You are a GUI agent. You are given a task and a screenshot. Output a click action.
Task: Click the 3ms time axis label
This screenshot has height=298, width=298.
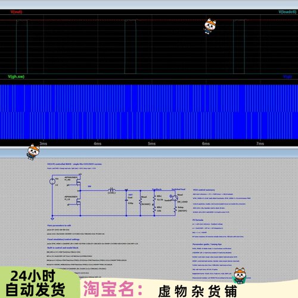tap(44, 144)
